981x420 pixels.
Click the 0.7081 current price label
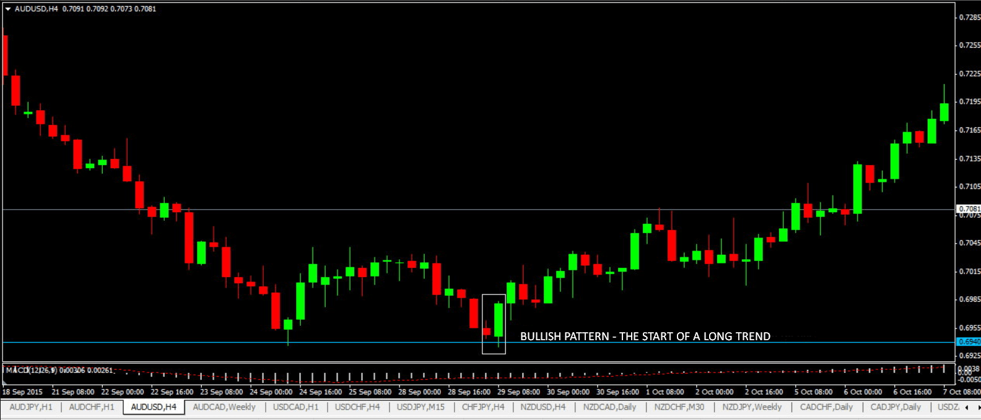[969, 209]
